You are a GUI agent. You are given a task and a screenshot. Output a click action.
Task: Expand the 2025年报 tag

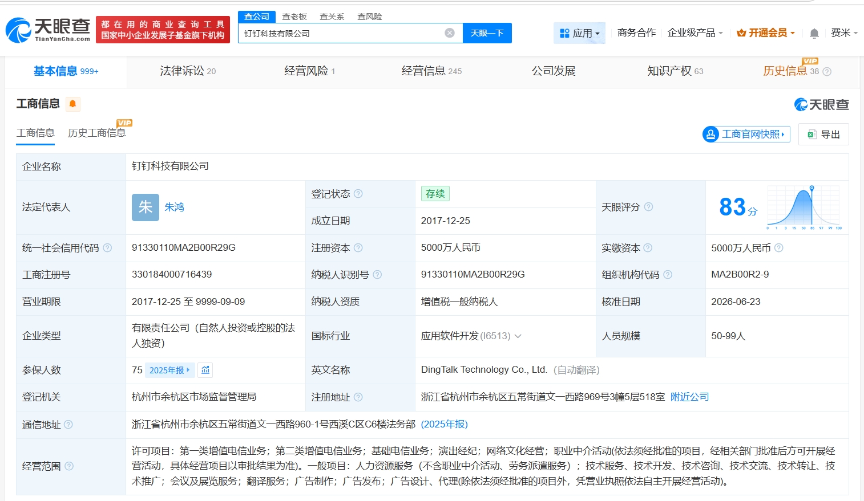click(x=169, y=370)
